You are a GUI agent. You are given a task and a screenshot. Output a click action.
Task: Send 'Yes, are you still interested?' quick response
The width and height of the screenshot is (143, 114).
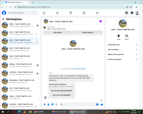click(x=61, y=91)
